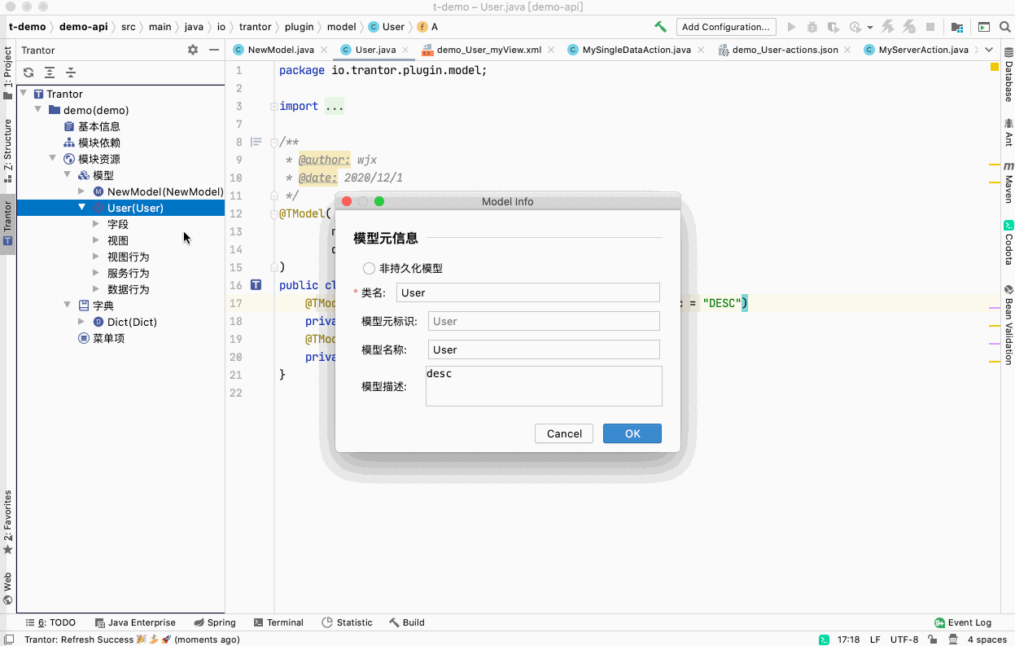Open the Terminal tool tab
The width and height of the screenshot is (1015, 646).
point(278,622)
